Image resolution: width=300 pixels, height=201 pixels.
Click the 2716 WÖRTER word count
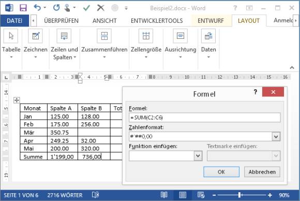pyautogui.click(x=65, y=195)
